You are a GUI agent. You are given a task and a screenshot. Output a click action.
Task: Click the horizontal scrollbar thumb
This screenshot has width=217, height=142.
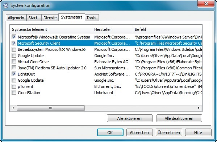pos(51,108)
